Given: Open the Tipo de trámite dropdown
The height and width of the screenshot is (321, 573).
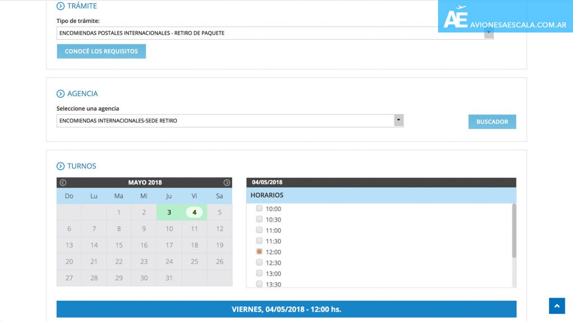Looking at the screenshot, I should [x=489, y=34].
